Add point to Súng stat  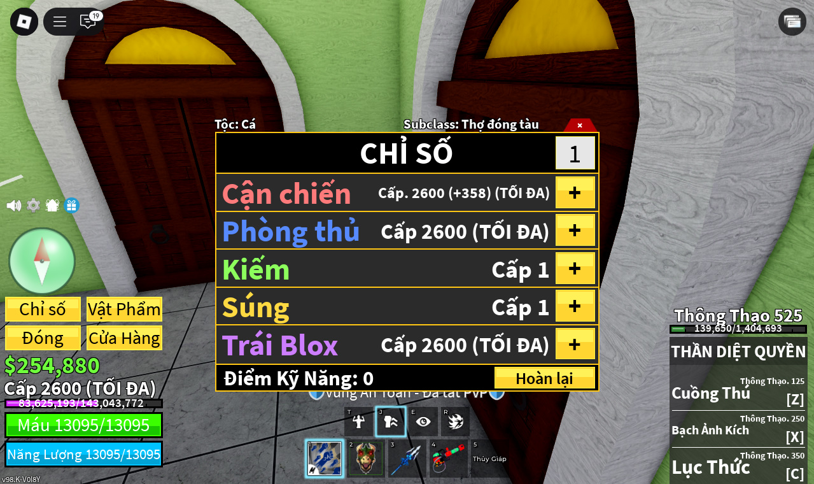tap(575, 306)
